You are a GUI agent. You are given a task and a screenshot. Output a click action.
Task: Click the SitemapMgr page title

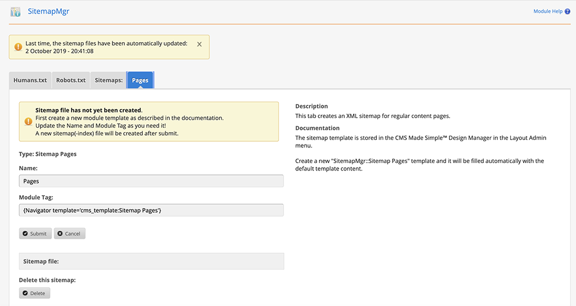point(48,11)
